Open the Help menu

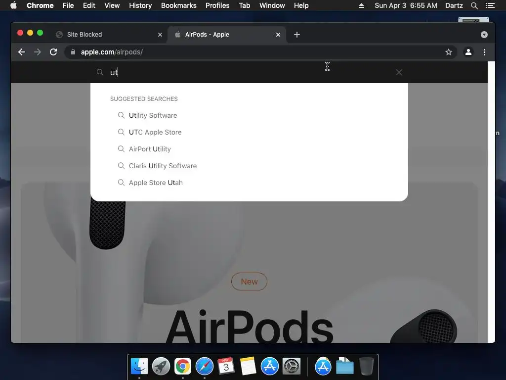(301, 5)
